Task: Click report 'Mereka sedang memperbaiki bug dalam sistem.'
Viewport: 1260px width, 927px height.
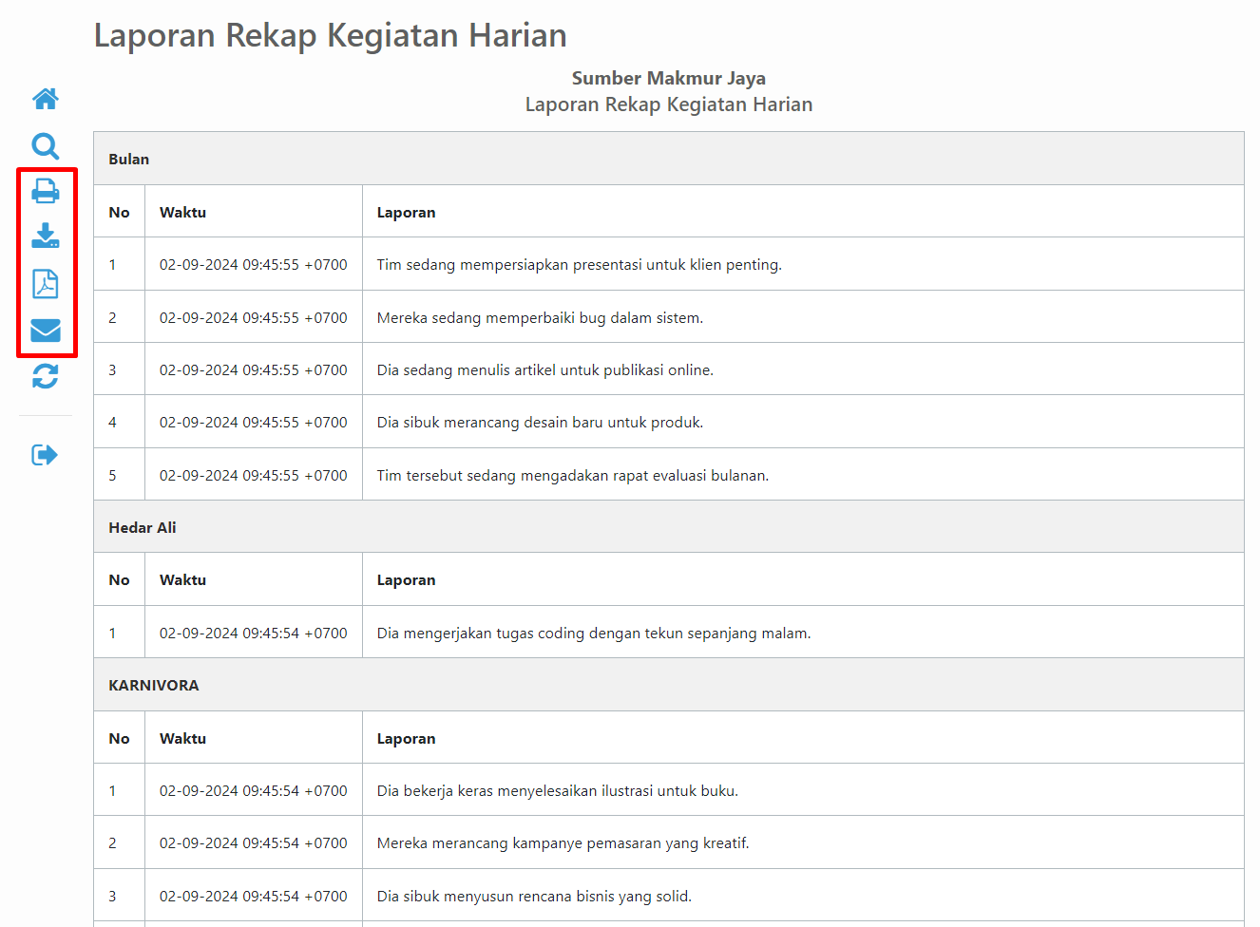Action: [x=540, y=318]
